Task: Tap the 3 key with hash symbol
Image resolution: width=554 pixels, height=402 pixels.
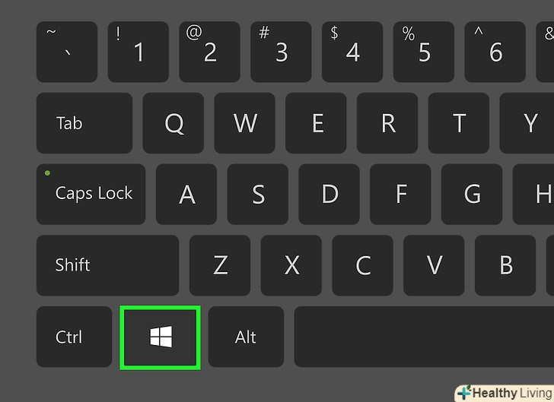Action: click(x=281, y=52)
